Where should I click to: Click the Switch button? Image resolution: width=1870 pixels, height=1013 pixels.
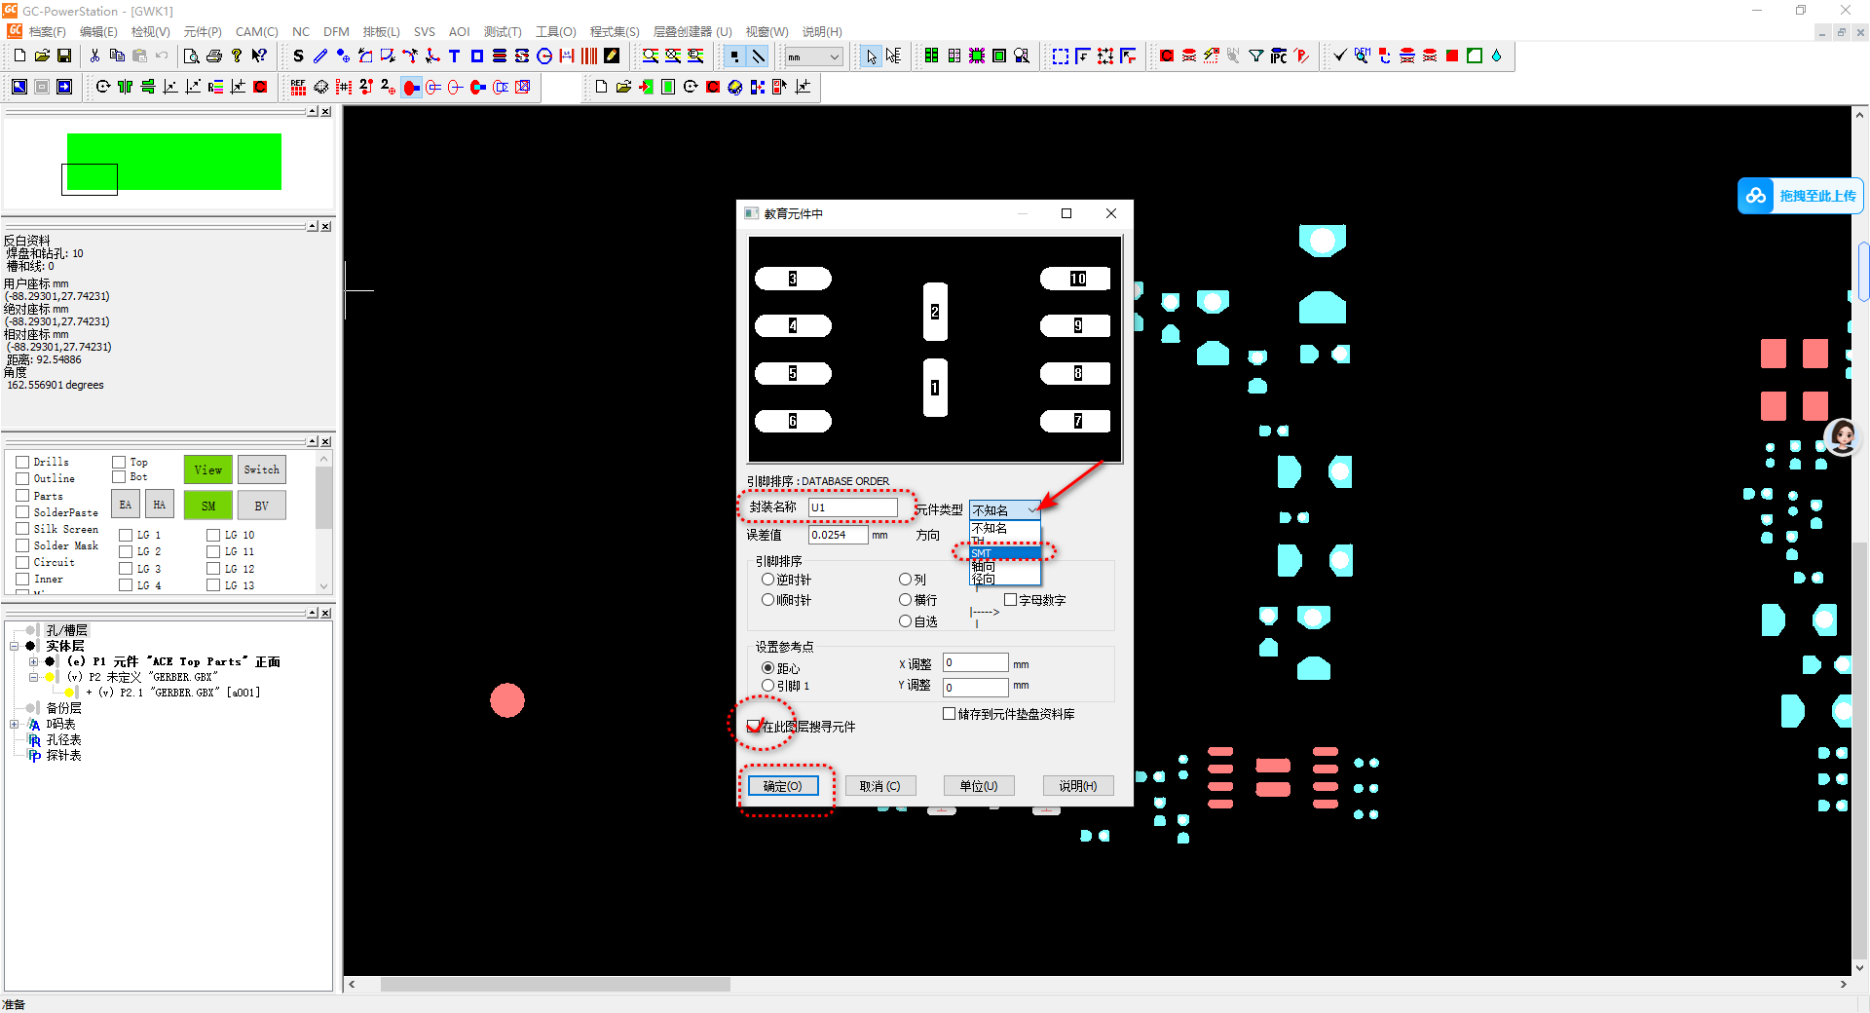tap(261, 469)
